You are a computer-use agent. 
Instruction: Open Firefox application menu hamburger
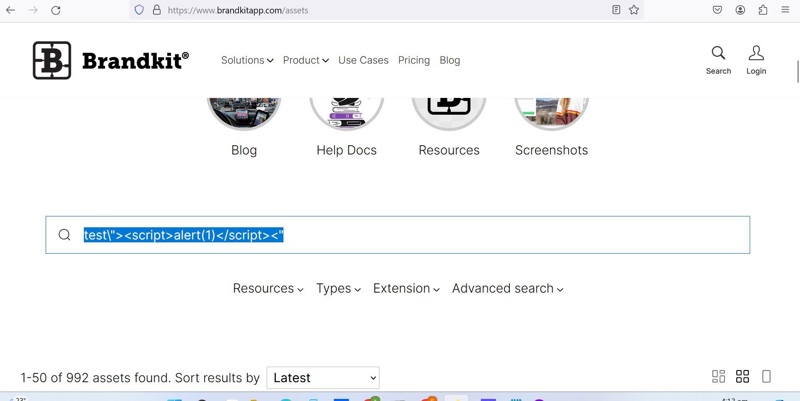coord(785,10)
